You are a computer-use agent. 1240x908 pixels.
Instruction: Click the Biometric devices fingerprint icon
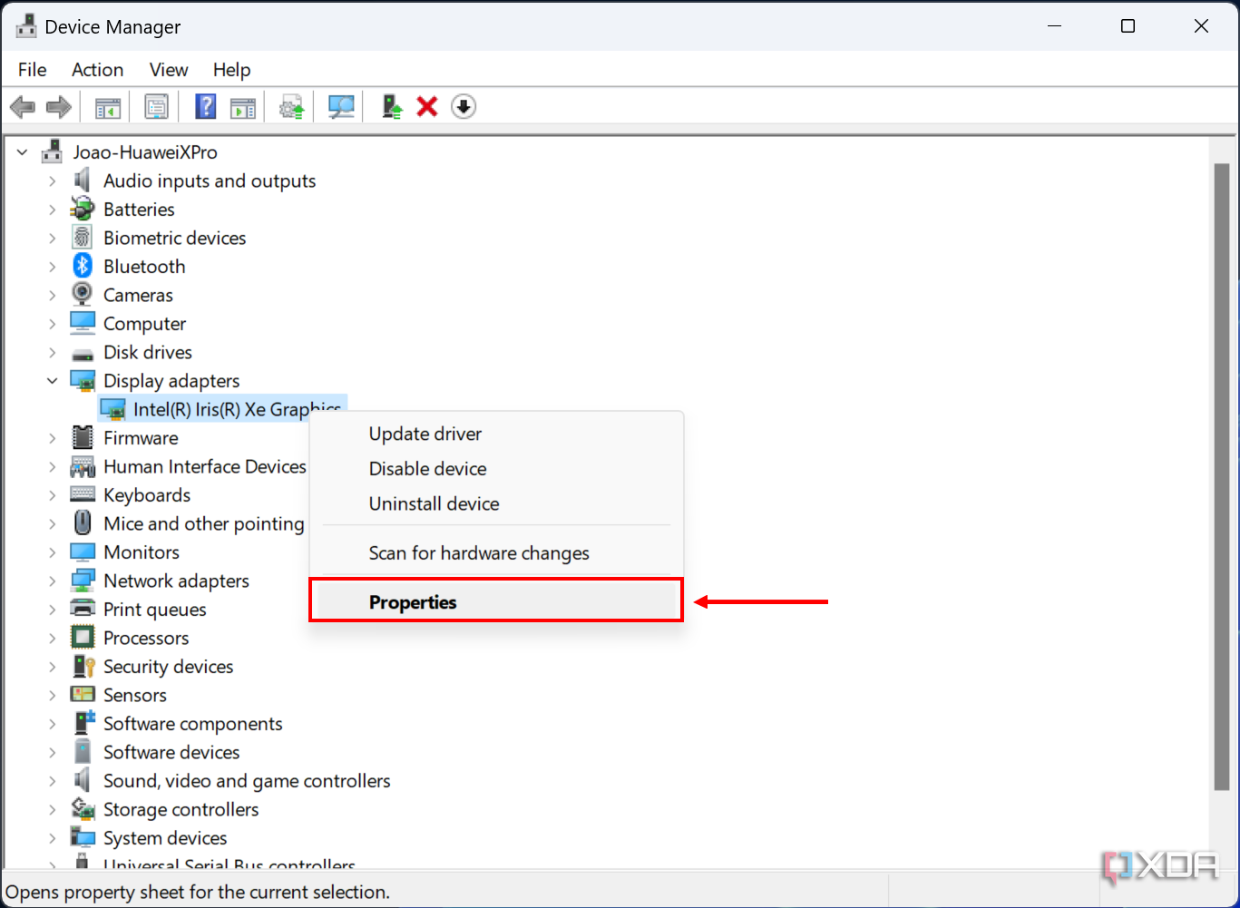pos(83,237)
